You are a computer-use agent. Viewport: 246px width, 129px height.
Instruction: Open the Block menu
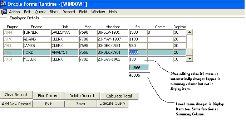(x=54, y=12)
